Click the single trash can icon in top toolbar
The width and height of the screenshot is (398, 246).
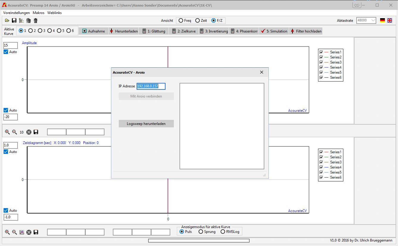36,21
